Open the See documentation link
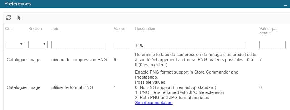Viewport: 290px width, 110px height. pos(154,103)
